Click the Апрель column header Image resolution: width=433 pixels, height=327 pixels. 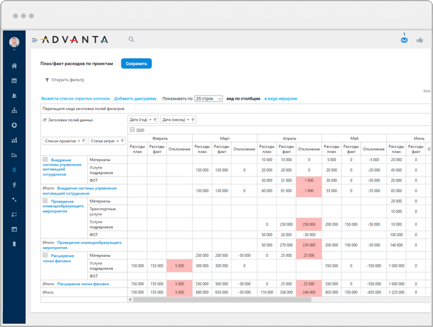[289, 138]
